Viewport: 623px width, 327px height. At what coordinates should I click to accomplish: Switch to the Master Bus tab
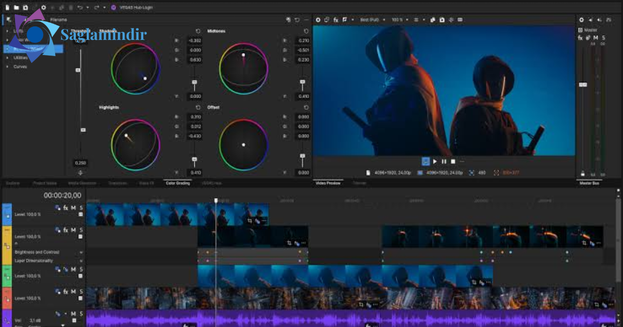tap(590, 183)
